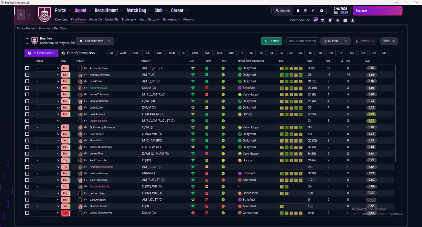Open the Filter dropdown

point(389,41)
